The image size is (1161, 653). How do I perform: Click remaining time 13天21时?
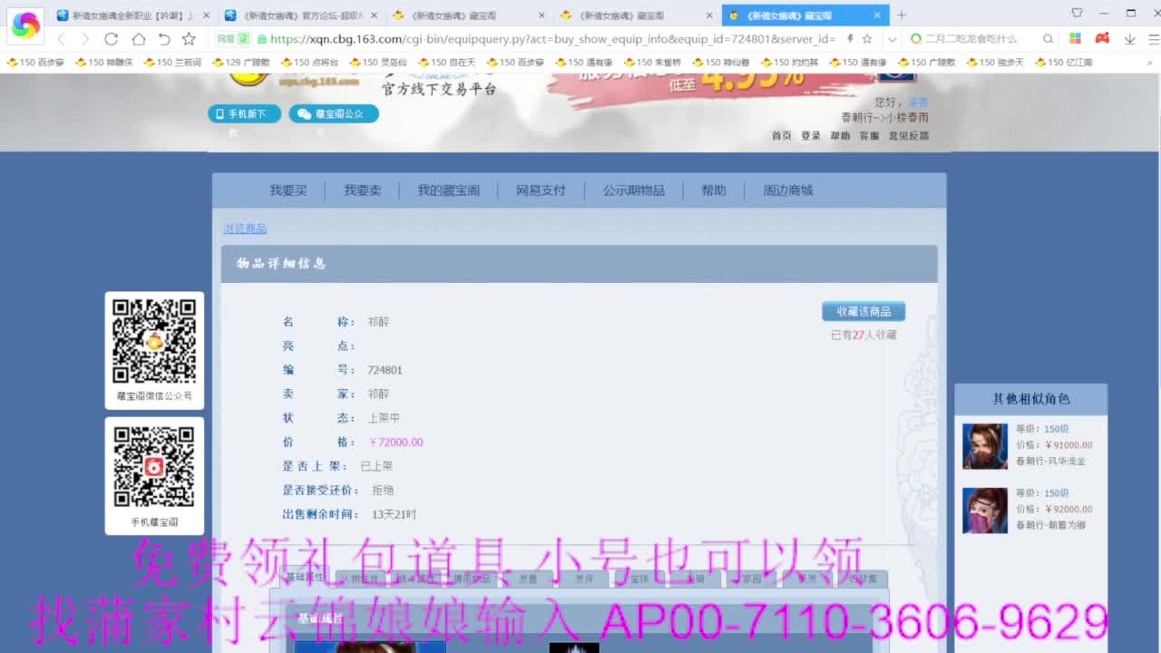tap(394, 514)
